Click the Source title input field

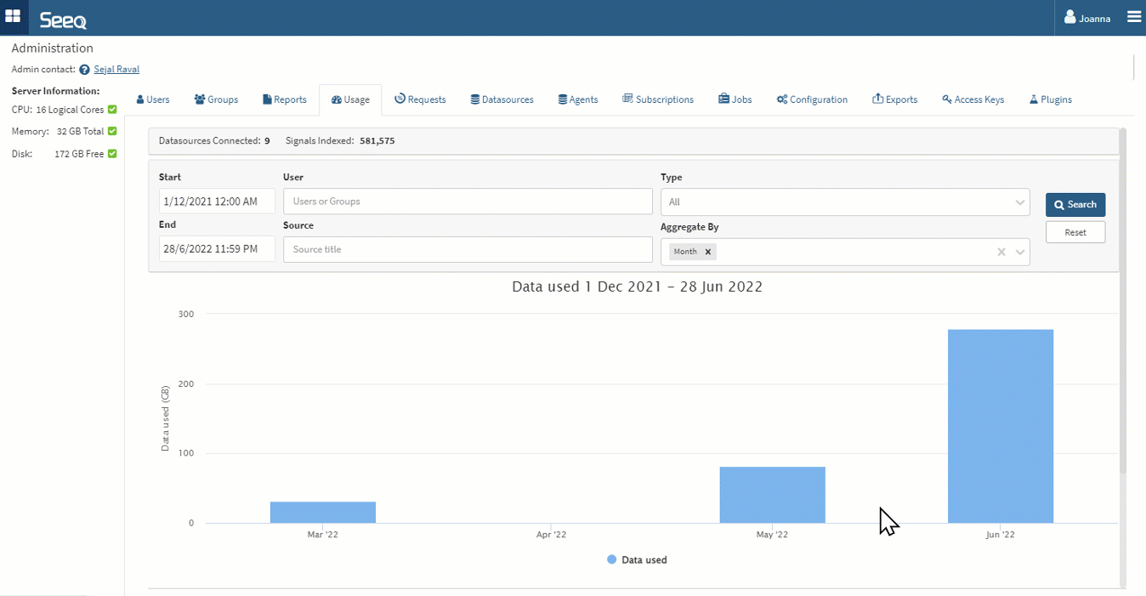(468, 249)
